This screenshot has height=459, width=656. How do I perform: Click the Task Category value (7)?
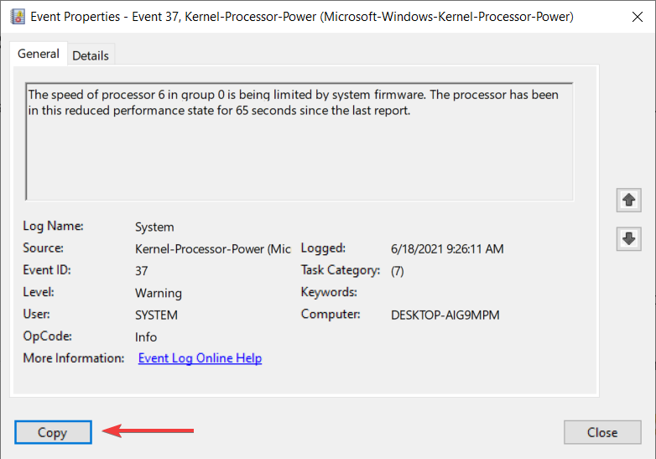click(397, 271)
